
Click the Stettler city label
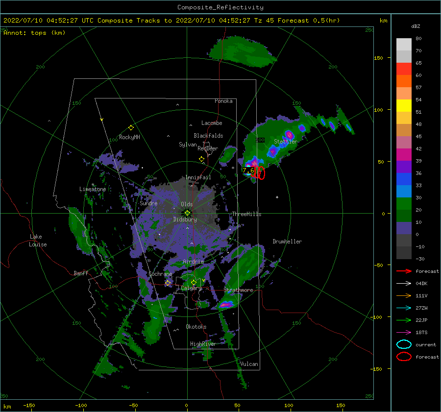tap(286, 142)
